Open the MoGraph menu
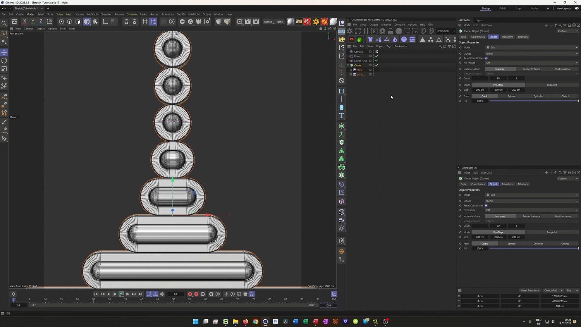The width and height of the screenshot is (581, 327). click(x=92, y=14)
